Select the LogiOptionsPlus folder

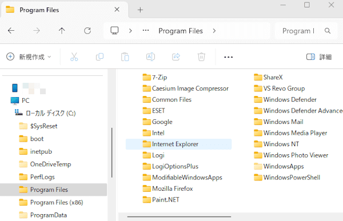click(x=170, y=166)
